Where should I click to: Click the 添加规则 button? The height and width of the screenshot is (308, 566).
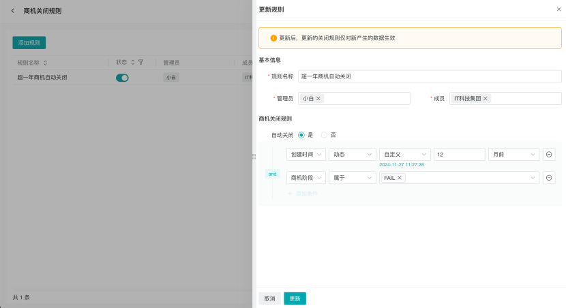29,42
